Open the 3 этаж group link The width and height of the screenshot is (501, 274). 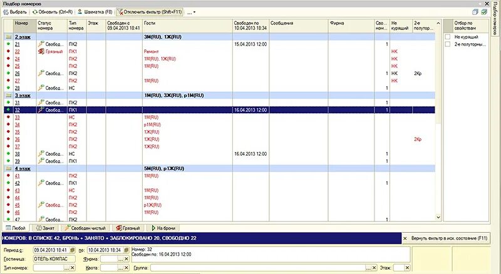click(23, 95)
